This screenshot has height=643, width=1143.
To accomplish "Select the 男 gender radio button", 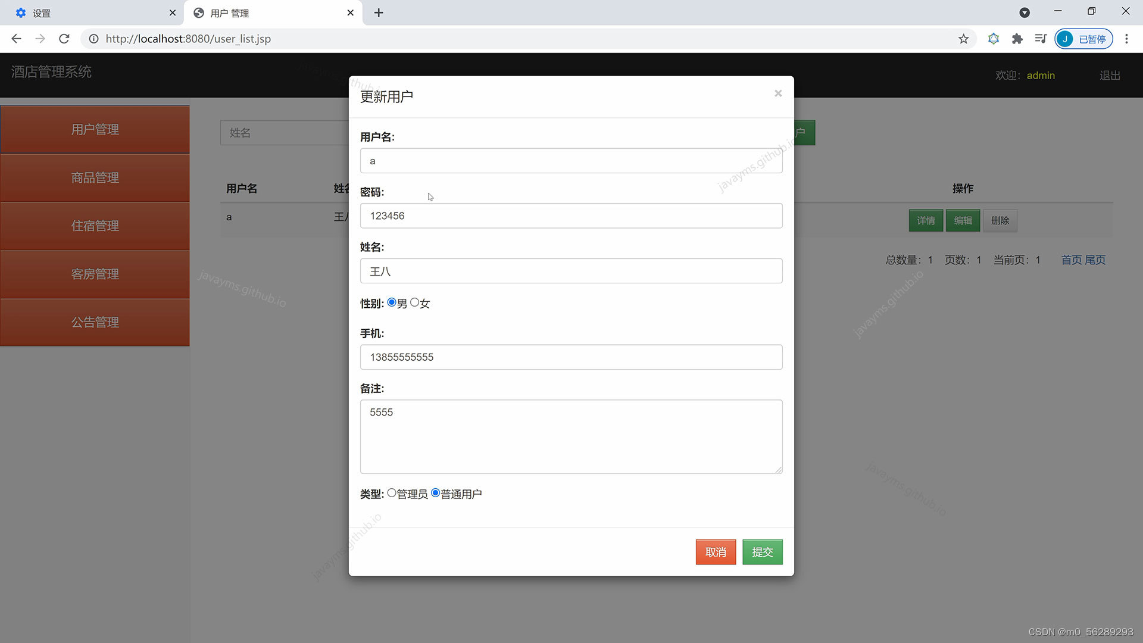I will [x=392, y=302].
